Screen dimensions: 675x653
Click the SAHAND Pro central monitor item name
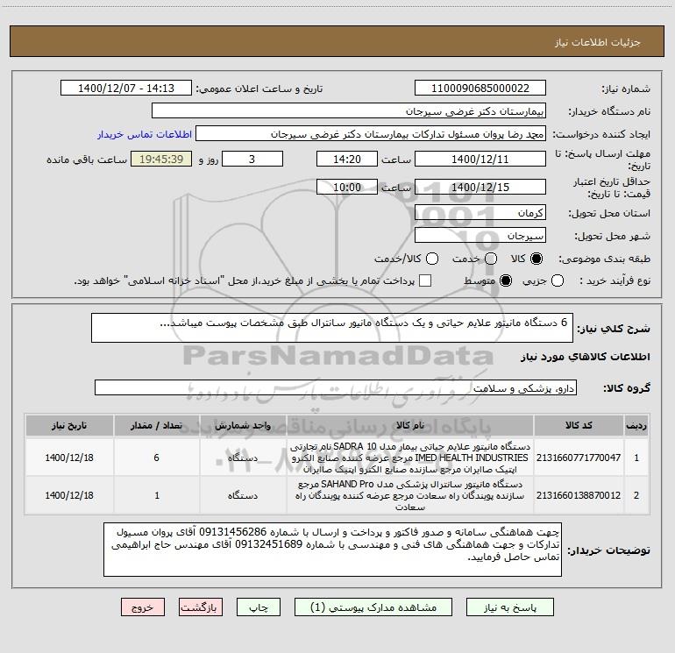(410, 495)
